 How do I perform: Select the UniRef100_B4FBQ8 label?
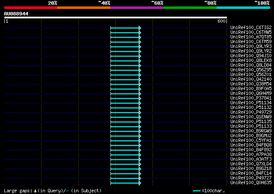(251, 145)
